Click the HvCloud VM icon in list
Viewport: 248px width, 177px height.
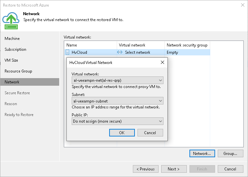(68, 52)
